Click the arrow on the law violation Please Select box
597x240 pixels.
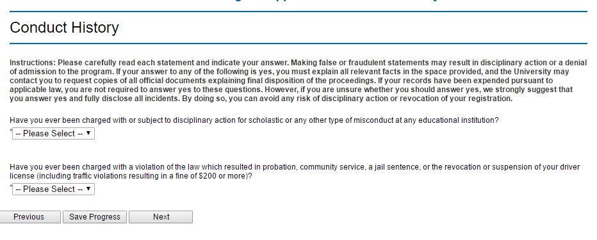click(x=88, y=189)
